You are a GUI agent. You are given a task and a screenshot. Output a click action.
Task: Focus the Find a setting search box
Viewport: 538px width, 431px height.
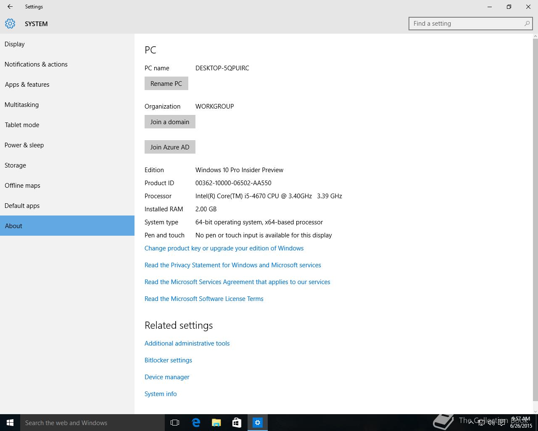pyautogui.click(x=470, y=24)
